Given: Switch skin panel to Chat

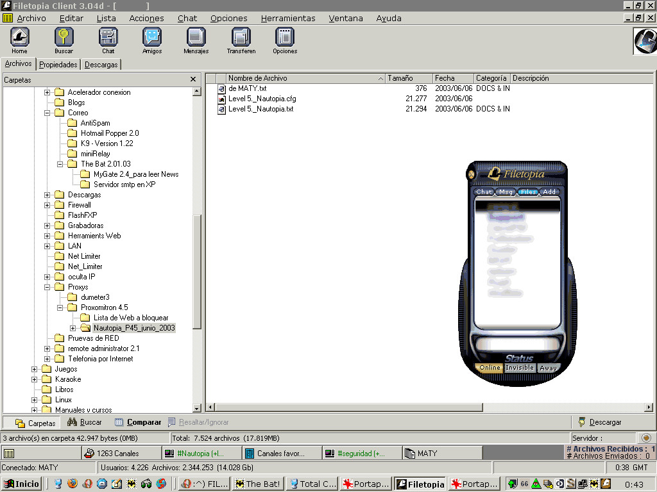Looking at the screenshot, I should coord(484,192).
